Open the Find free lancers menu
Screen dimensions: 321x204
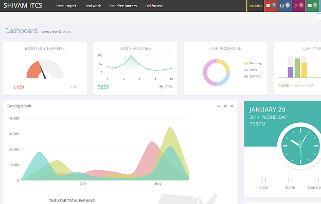123,6
